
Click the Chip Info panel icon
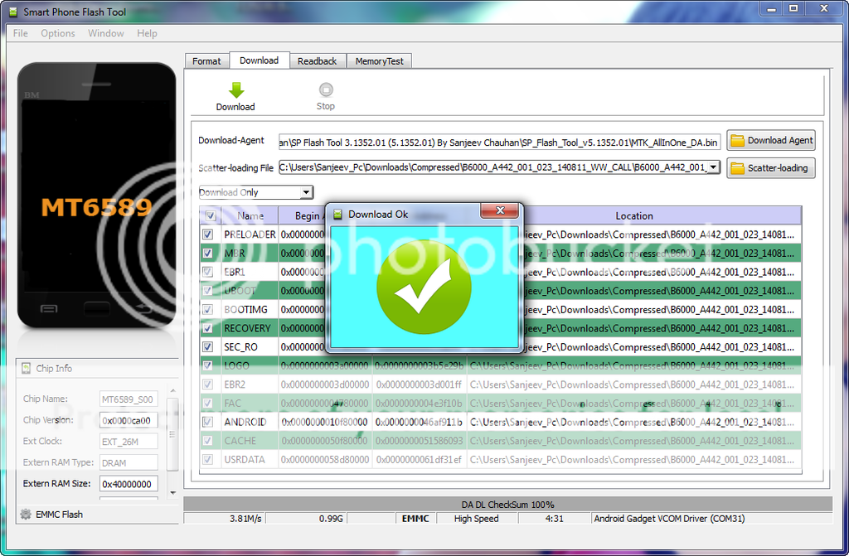(26, 369)
